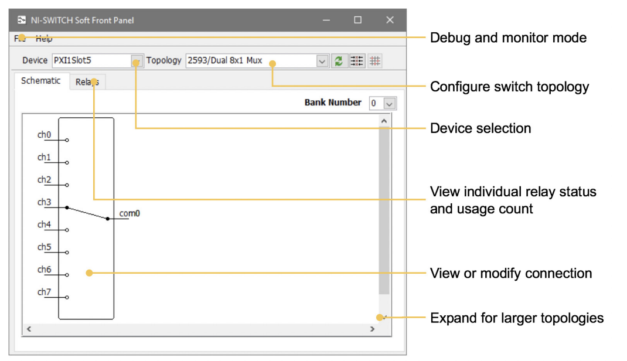Viewport: 627px width, 361px height.
Task: Click the ch7 channel terminal
Action: tap(67, 297)
